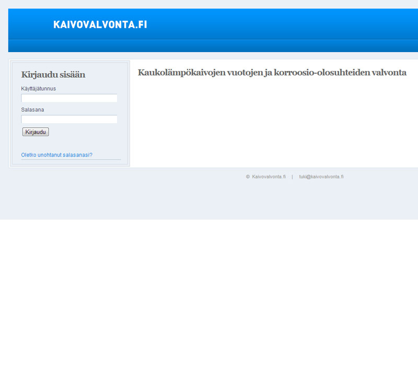Screen dimensions: 418x373
Task: Click the 'Kaukolämpökaivojen vuotojen' main heading
Action: point(272,73)
